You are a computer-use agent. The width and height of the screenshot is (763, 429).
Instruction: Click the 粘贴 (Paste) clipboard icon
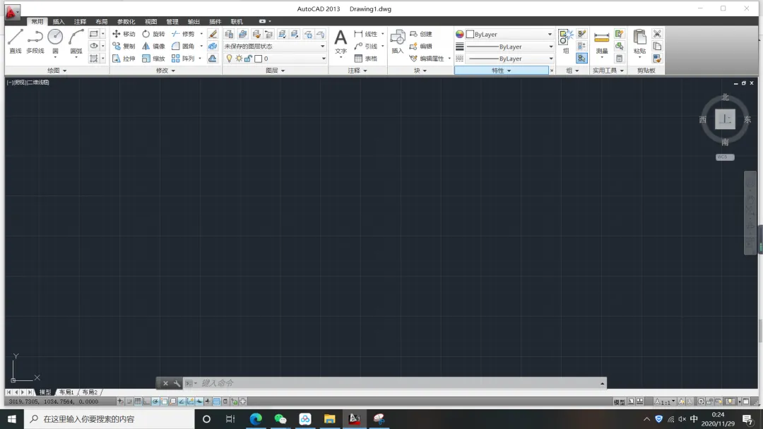pyautogui.click(x=639, y=42)
